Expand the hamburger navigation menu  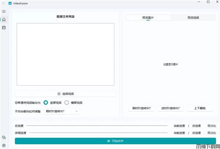4,12
